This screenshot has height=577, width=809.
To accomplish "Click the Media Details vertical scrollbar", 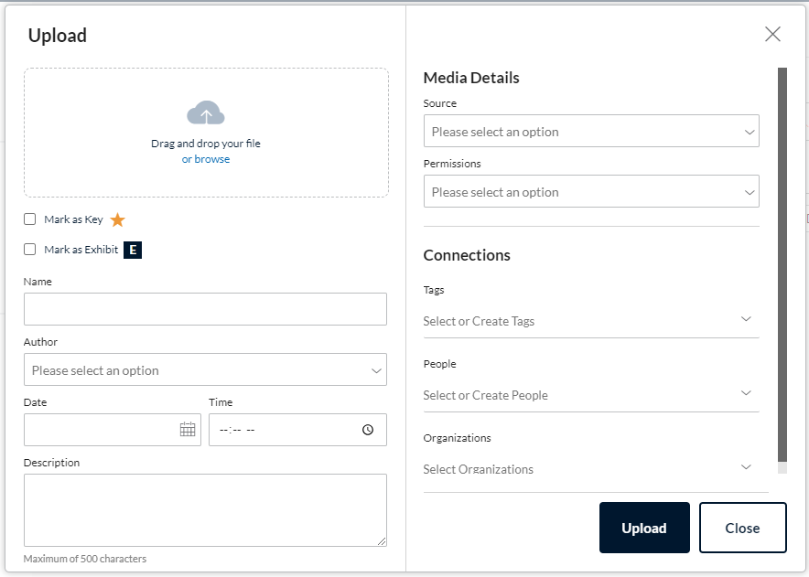I will pyautogui.click(x=782, y=264).
